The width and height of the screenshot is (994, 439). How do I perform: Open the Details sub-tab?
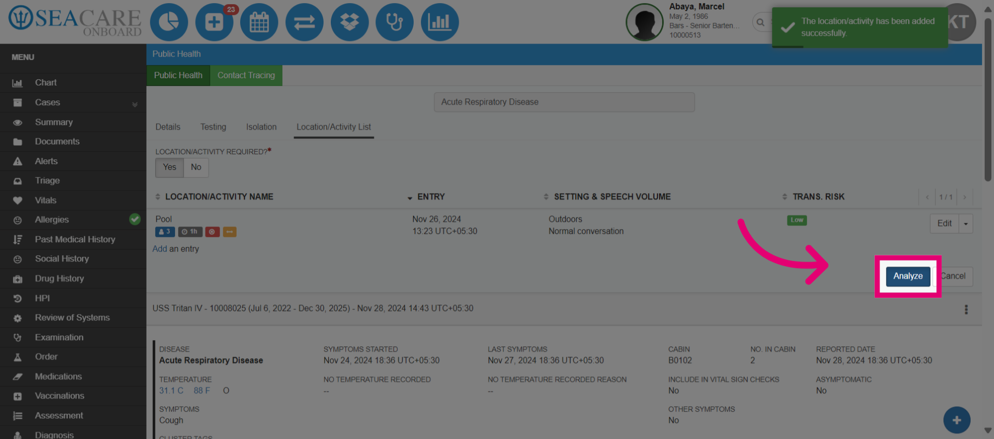(x=168, y=127)
